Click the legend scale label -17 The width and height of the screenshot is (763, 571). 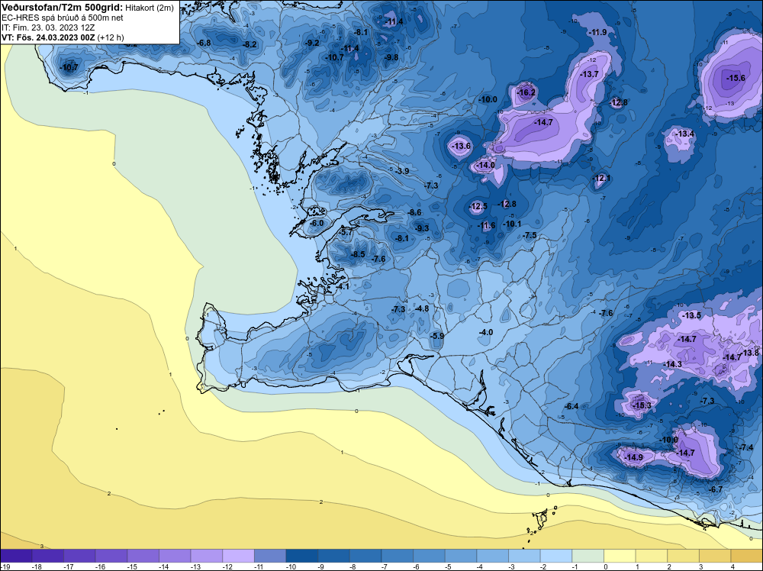68,566
